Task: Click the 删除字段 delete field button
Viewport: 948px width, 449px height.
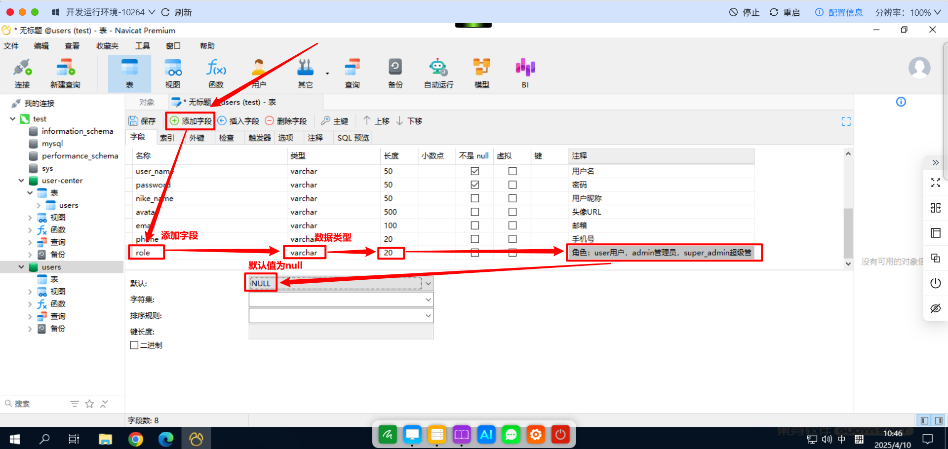Action: click(x=286, y=121)
